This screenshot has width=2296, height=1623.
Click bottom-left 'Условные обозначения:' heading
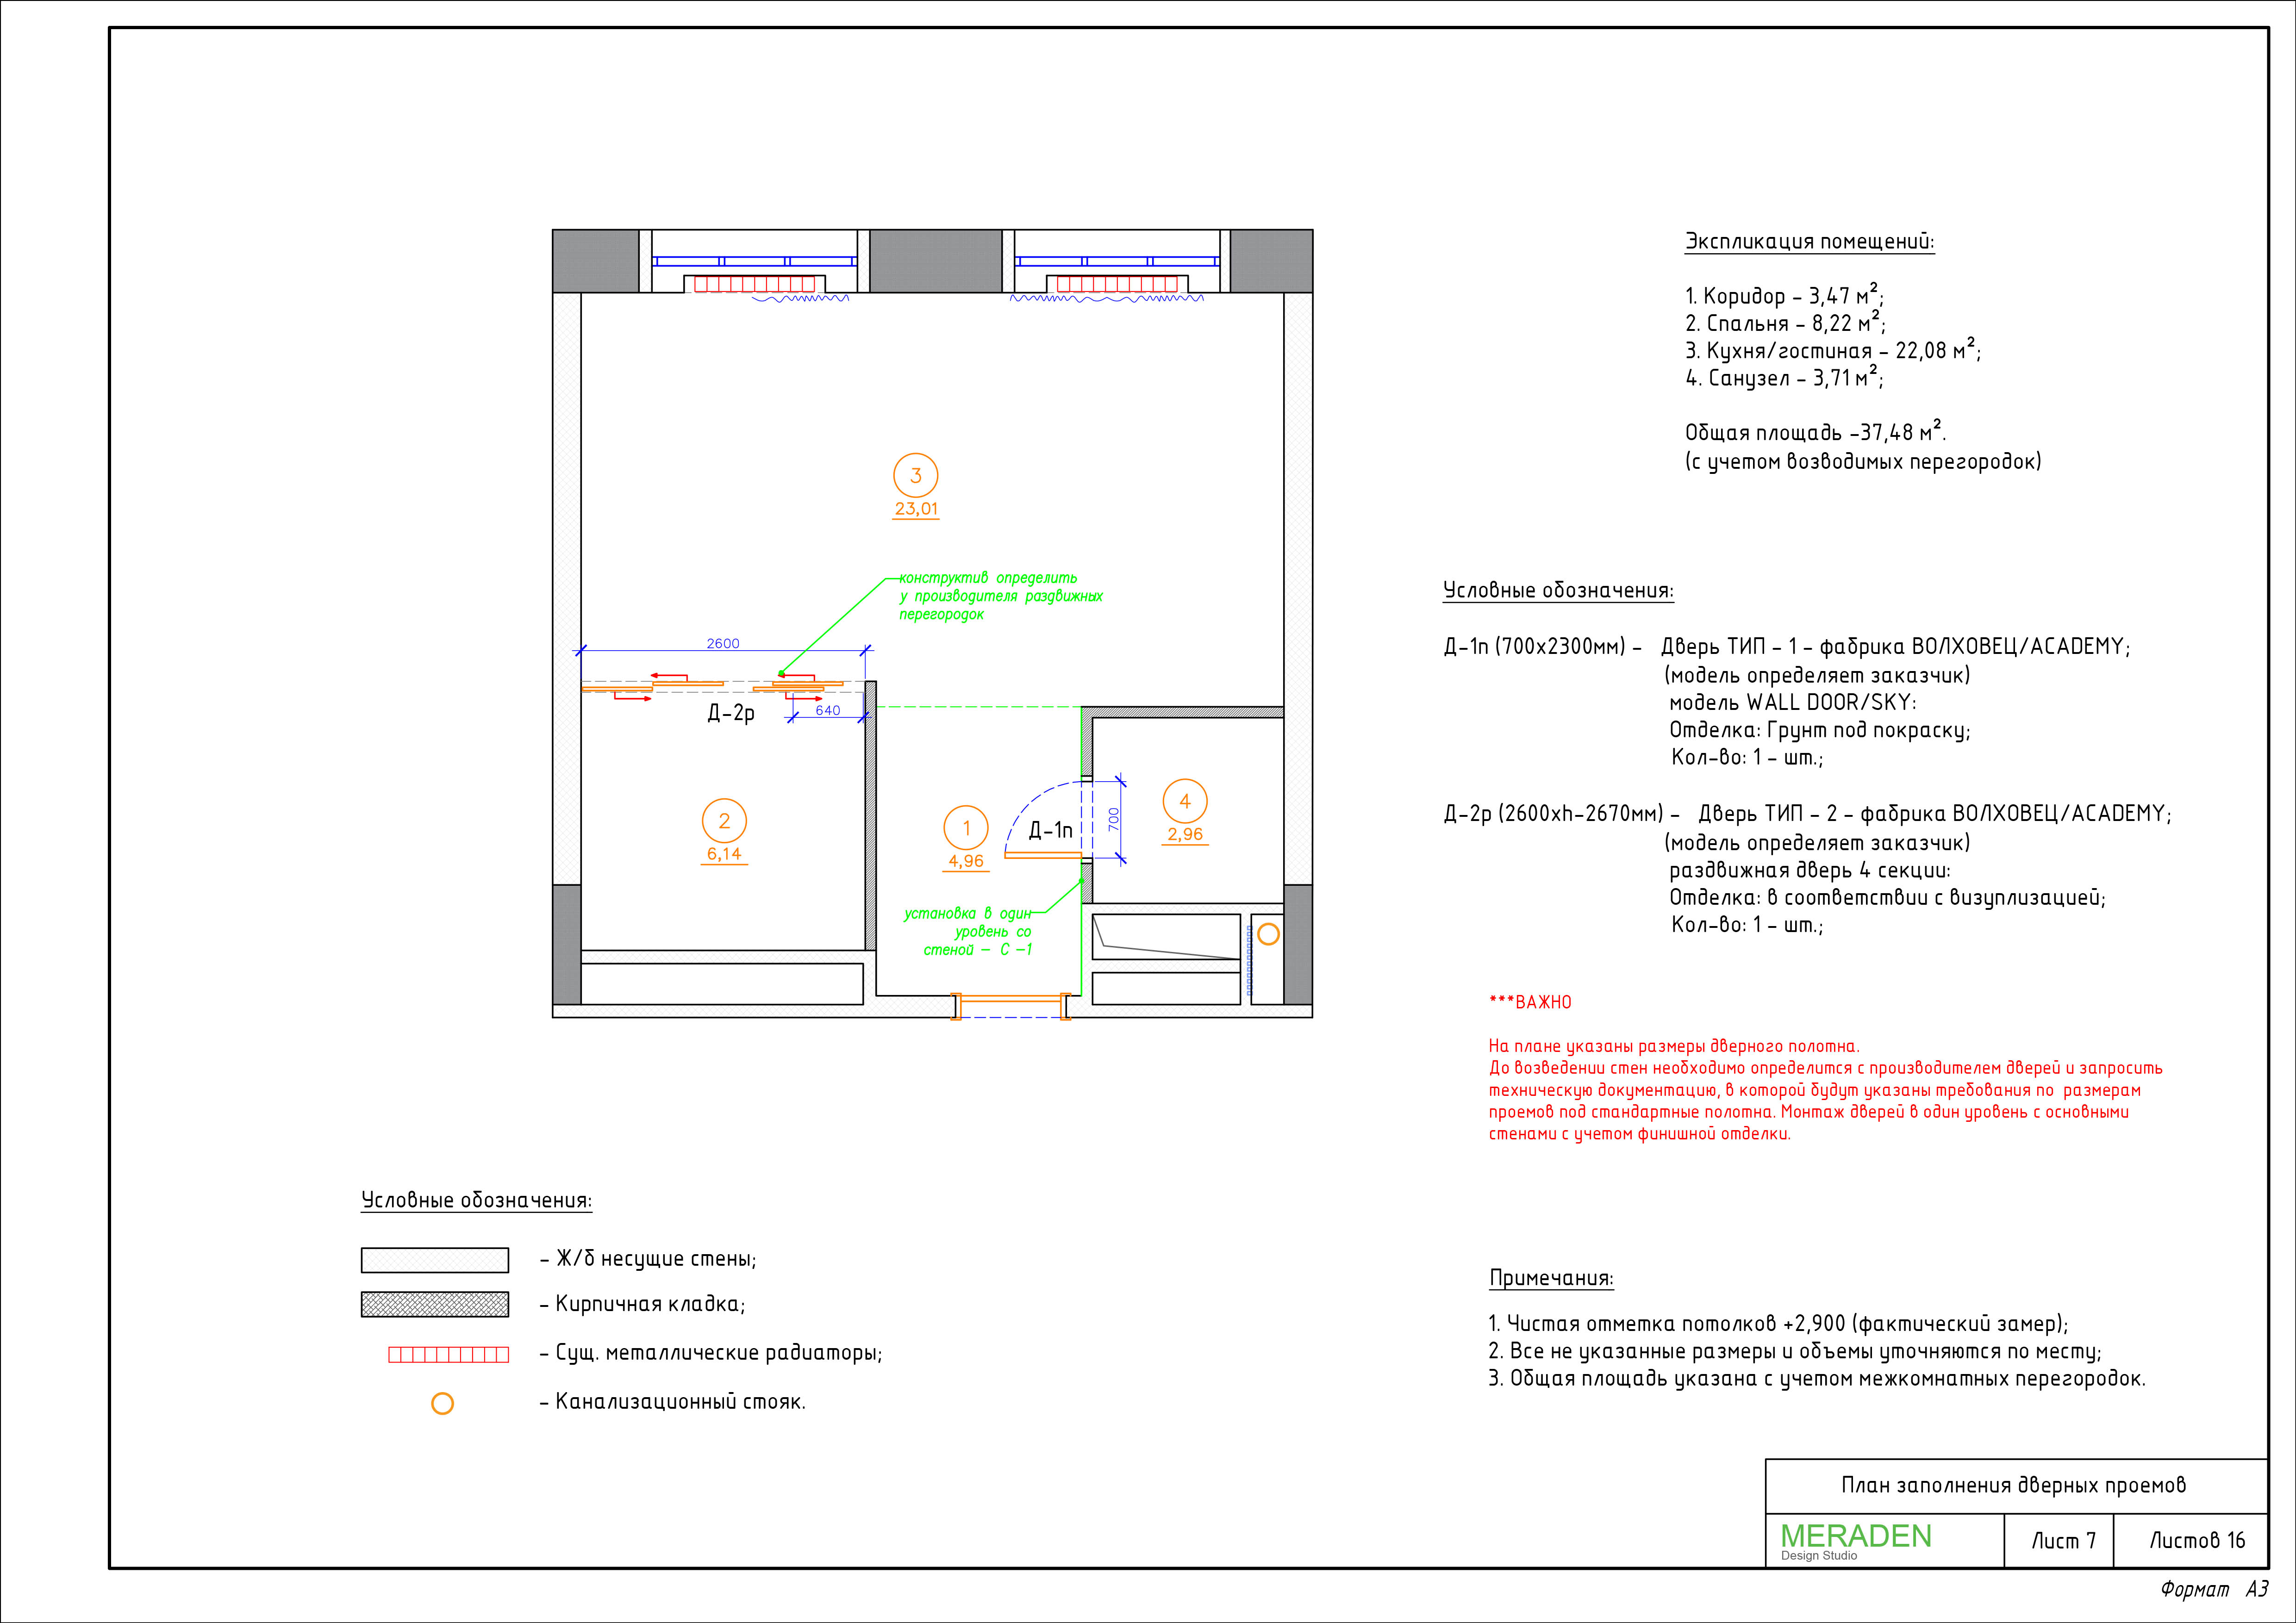point(476,1200)
